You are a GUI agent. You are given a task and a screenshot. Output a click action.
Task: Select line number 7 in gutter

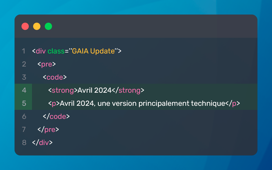pyautogui.click(x=24, y=129)
